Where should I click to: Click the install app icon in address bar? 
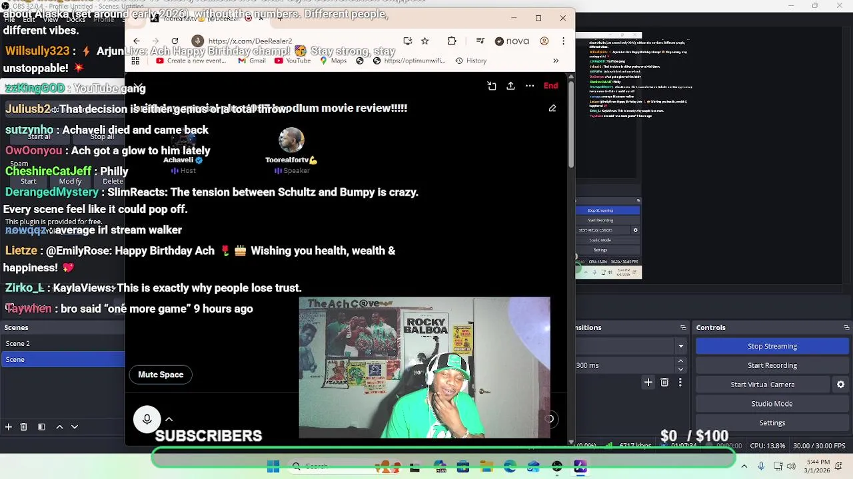tap(408, 41)
